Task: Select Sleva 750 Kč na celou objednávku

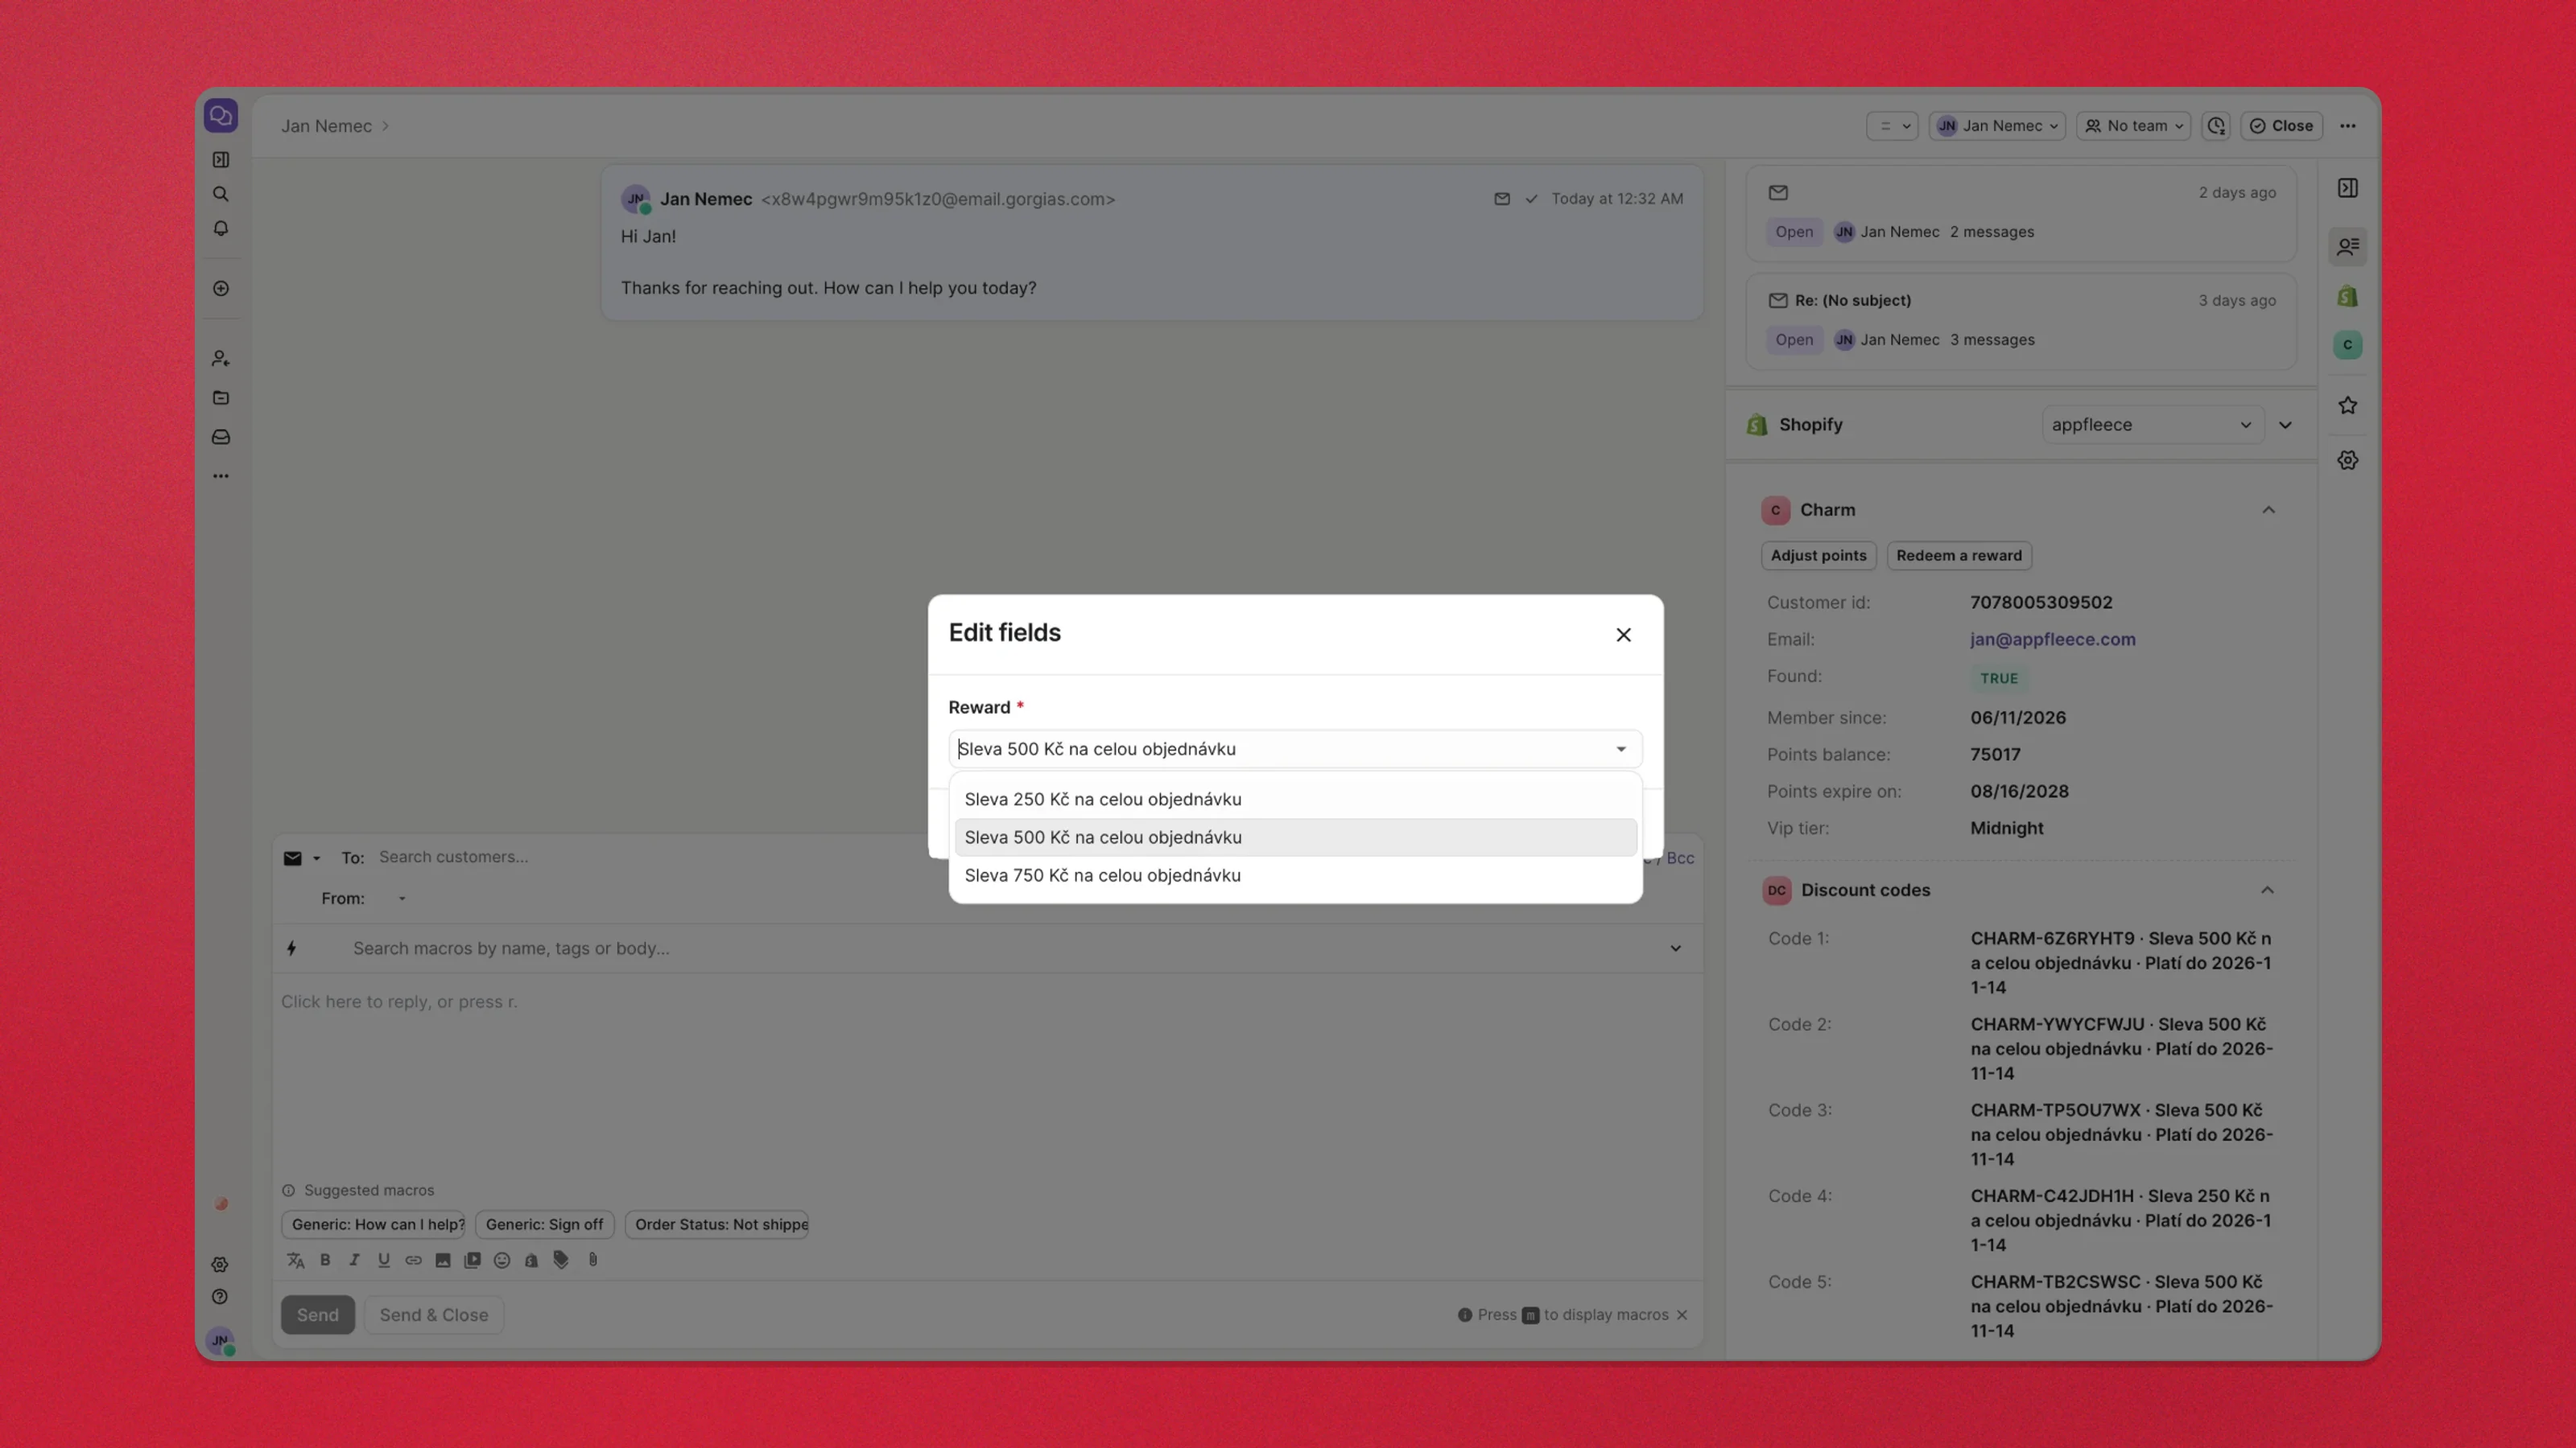Action: click(x=1295, y=875)
